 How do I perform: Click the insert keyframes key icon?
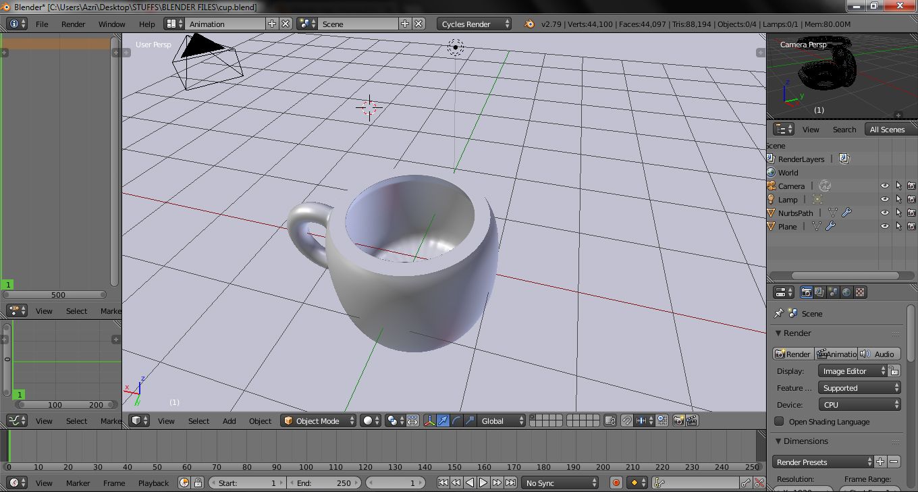point(746,483)
